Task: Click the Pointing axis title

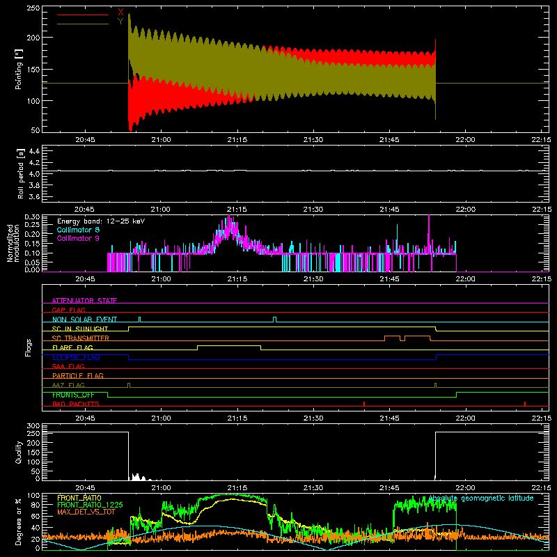Action: [x=19, y=69]
